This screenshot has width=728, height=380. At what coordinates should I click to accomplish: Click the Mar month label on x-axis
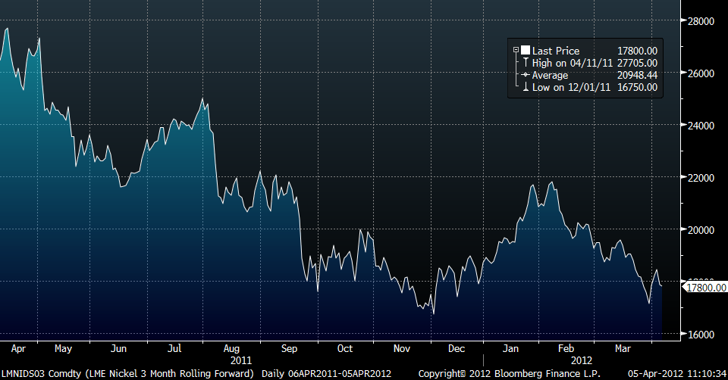[x=624, y=349]
